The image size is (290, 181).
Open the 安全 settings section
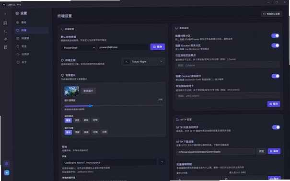click(32, 46)
